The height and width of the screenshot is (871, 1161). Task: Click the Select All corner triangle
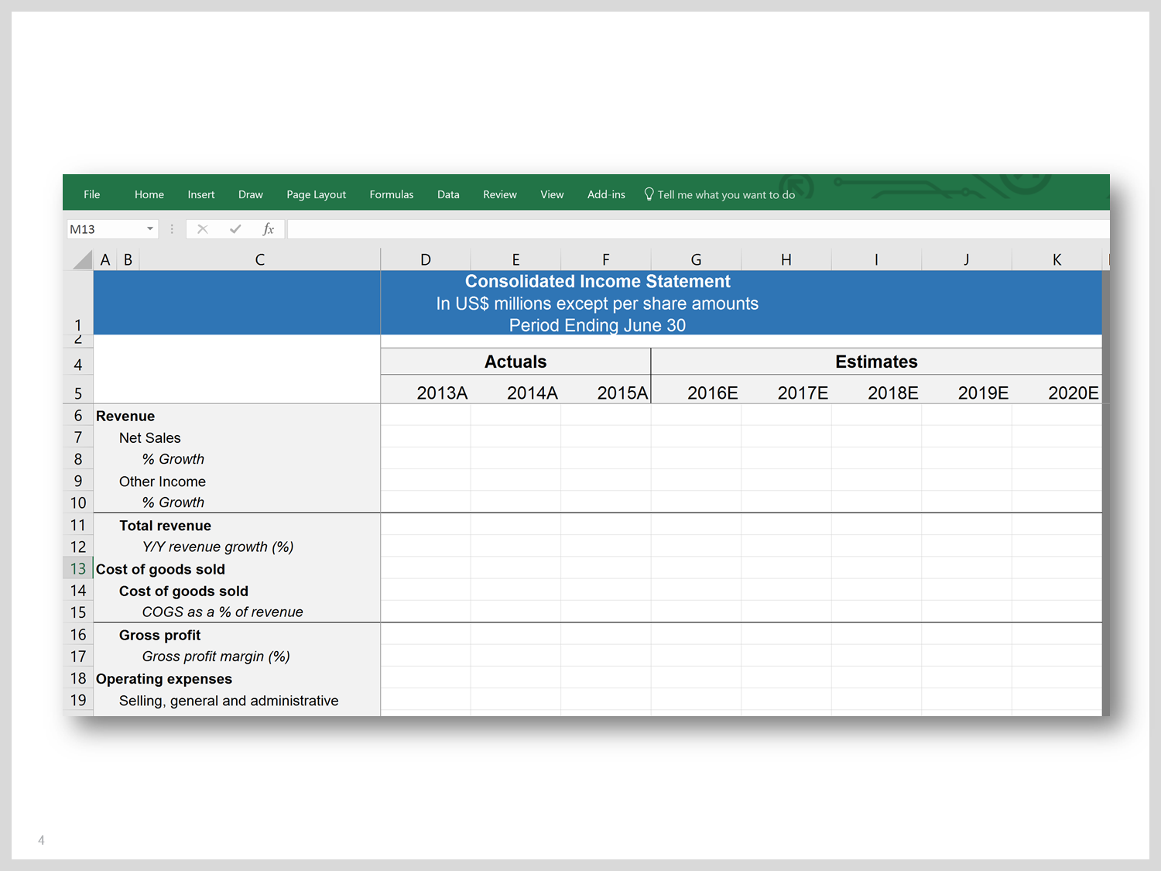[x=81, y=259]
